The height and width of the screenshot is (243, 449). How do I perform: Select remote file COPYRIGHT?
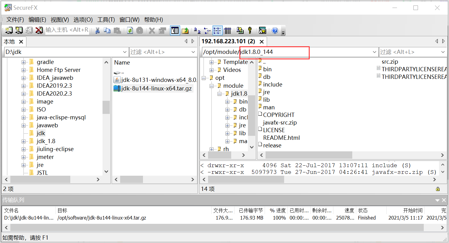pyautogui.click(x=279, y=115)
